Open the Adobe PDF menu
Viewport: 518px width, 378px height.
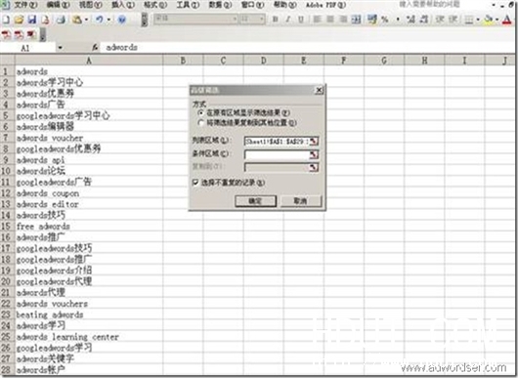[325, 5]
